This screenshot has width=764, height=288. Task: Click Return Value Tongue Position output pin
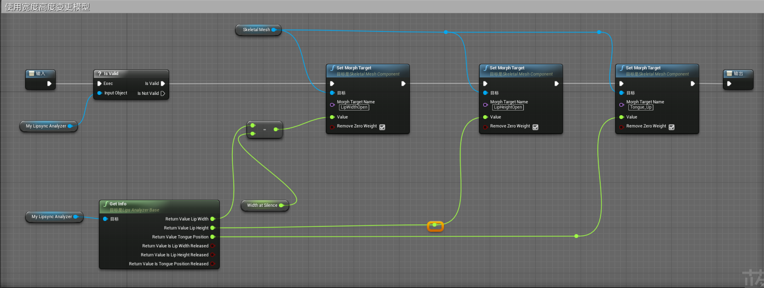pyautogui.click(x=213, y=237)
